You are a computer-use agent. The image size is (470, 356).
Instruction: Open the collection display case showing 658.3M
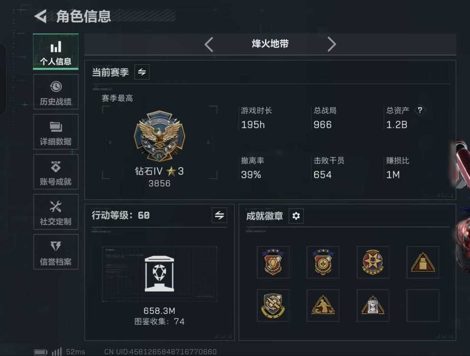[159, 274]
